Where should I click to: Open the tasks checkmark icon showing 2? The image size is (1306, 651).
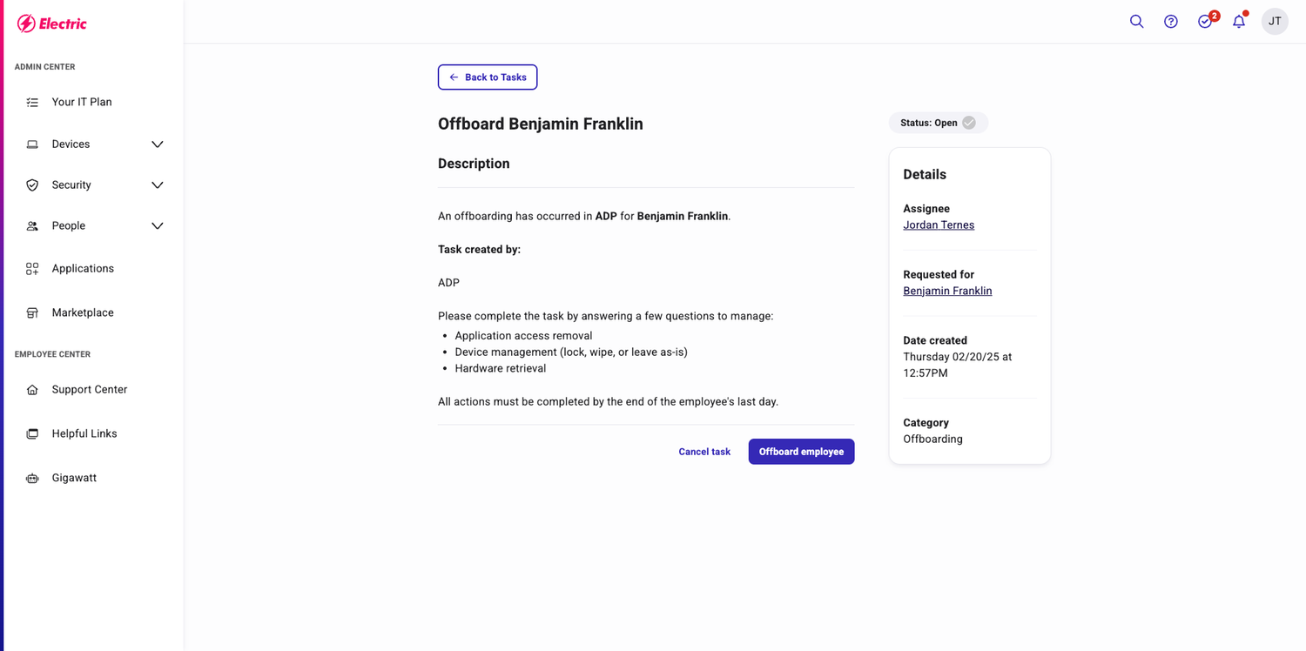[1205, 21]
